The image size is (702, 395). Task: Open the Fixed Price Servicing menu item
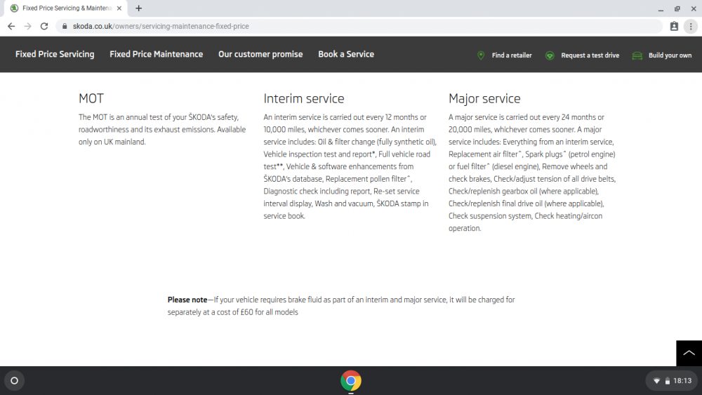[x=55, y=54]
